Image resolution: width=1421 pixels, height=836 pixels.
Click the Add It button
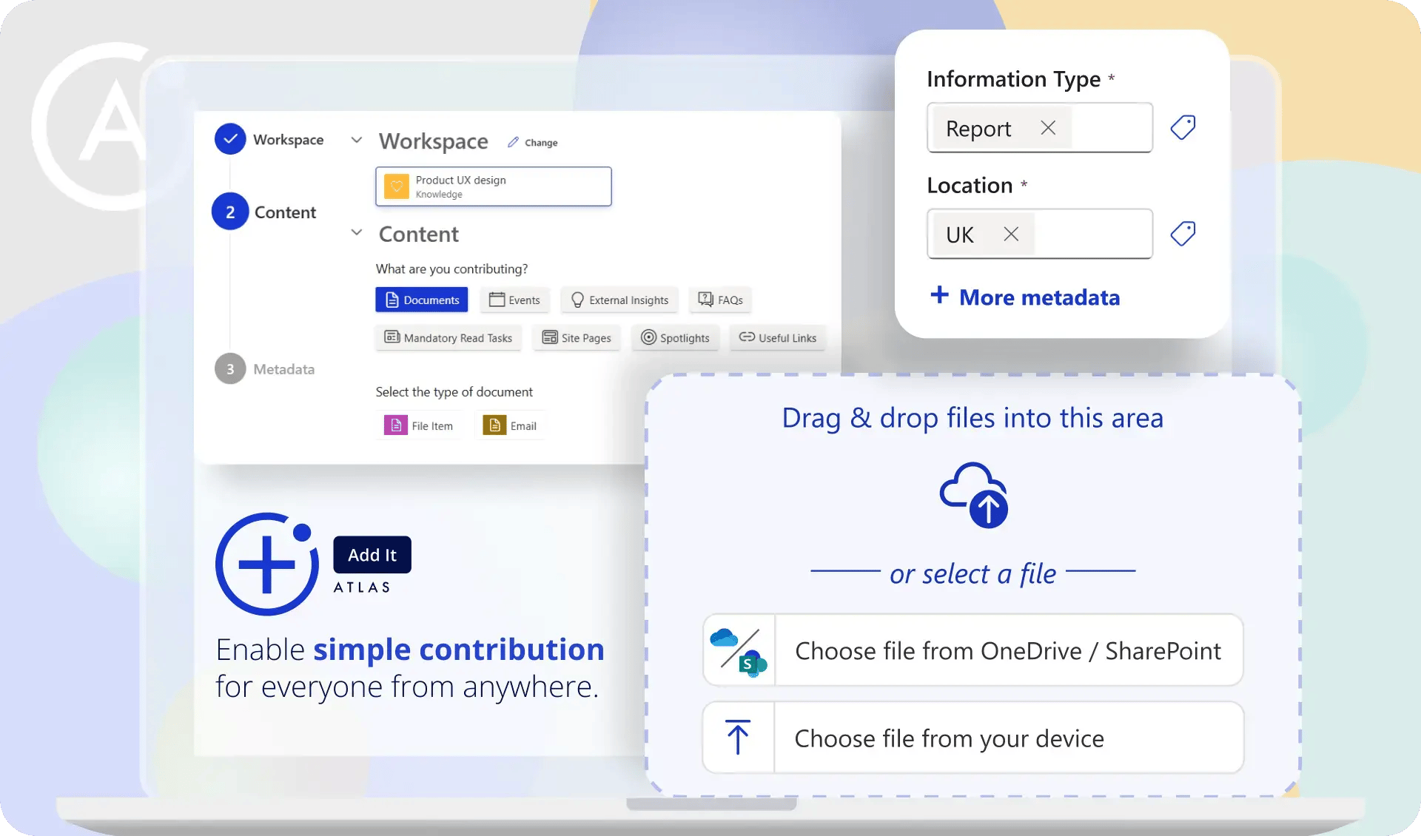pos(372,555)
